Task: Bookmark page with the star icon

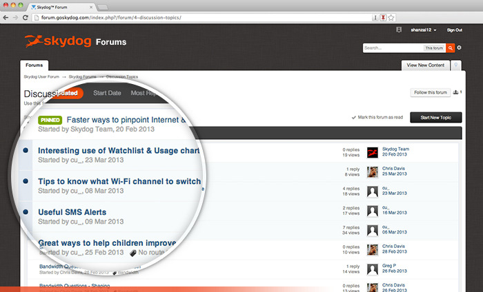Action: [x=391, y=17]
